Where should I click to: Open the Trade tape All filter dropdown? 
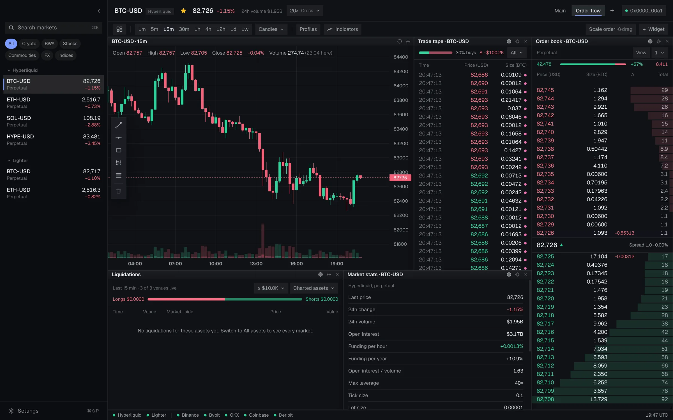(517, 53)
